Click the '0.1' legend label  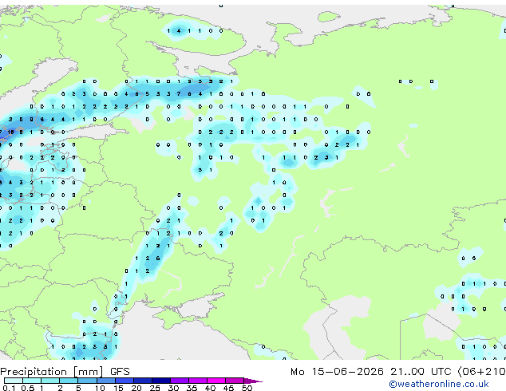[10, 388]
